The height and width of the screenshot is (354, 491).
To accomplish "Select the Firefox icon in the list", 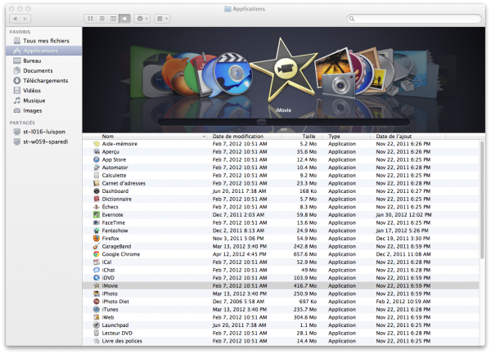I will (97, 238).
